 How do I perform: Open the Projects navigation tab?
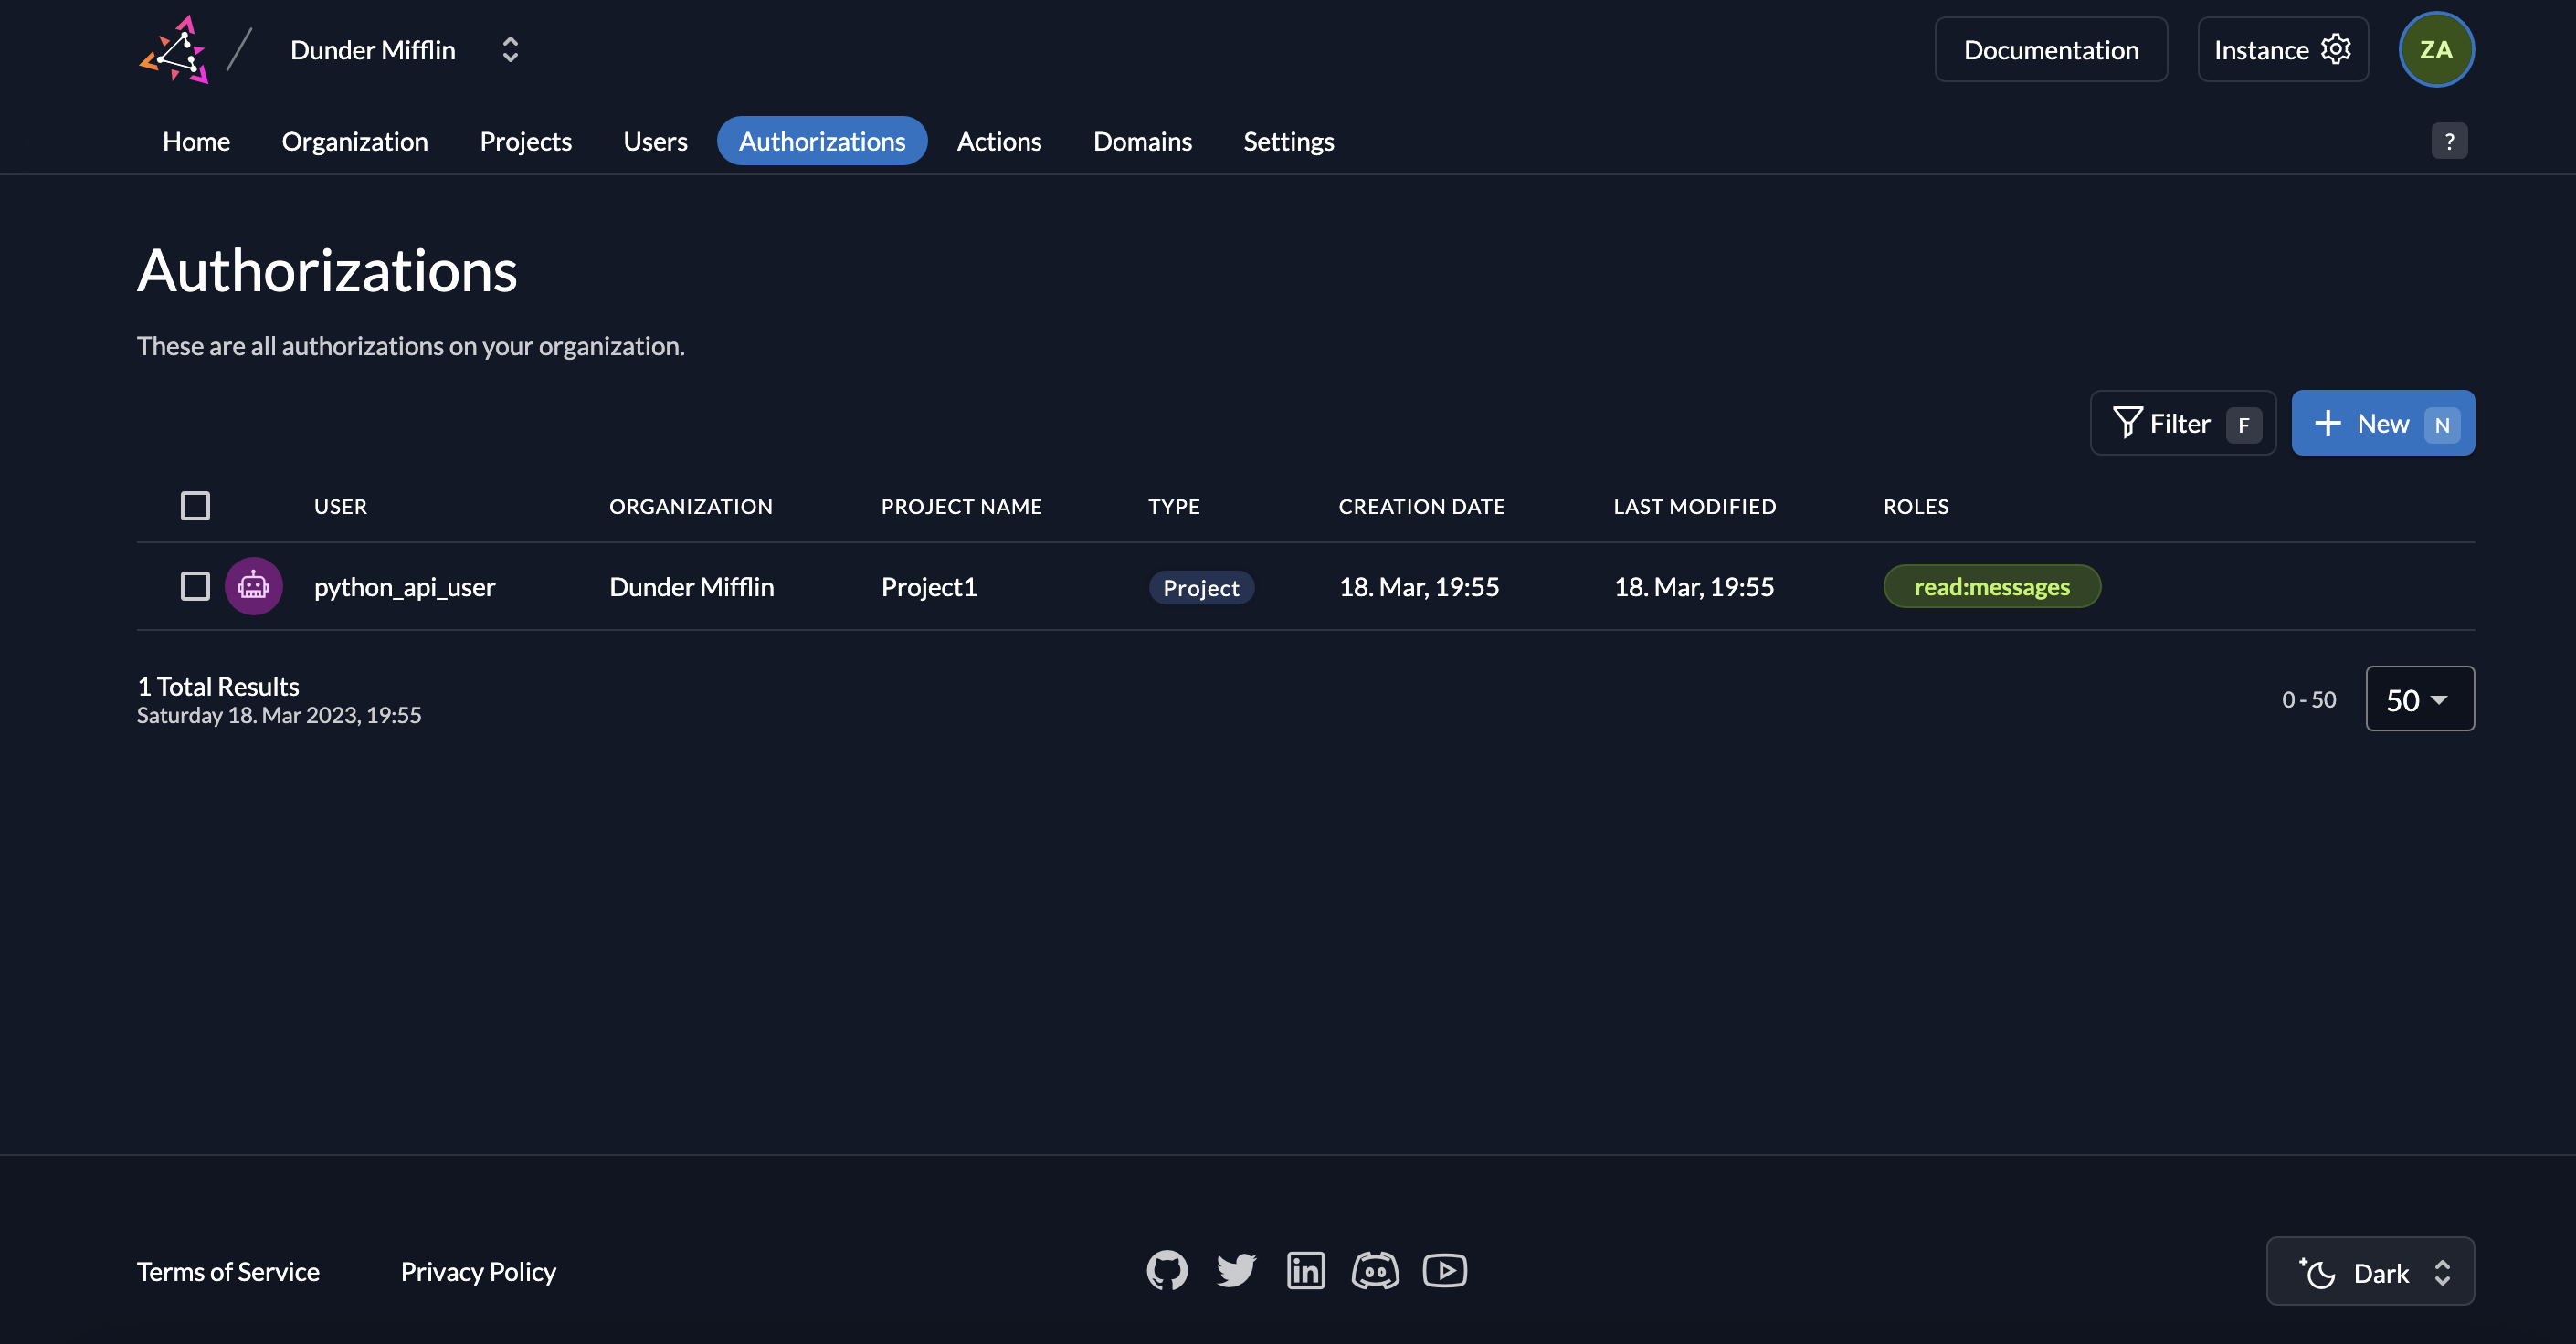[524, 140]
